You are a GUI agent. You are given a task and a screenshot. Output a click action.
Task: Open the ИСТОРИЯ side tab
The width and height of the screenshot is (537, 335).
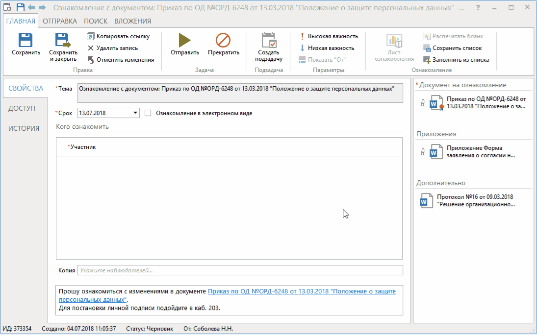pyautogui.click(x=24, y=128)
